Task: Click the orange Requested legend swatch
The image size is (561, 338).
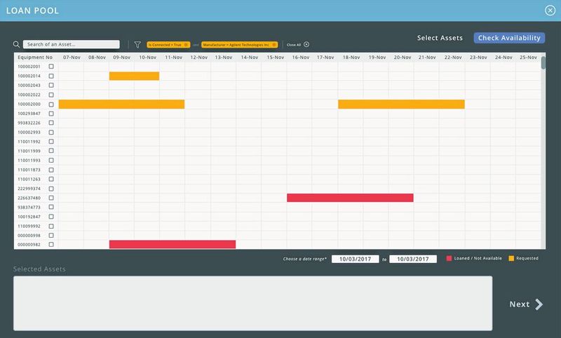Action: (x=511, y=258)
